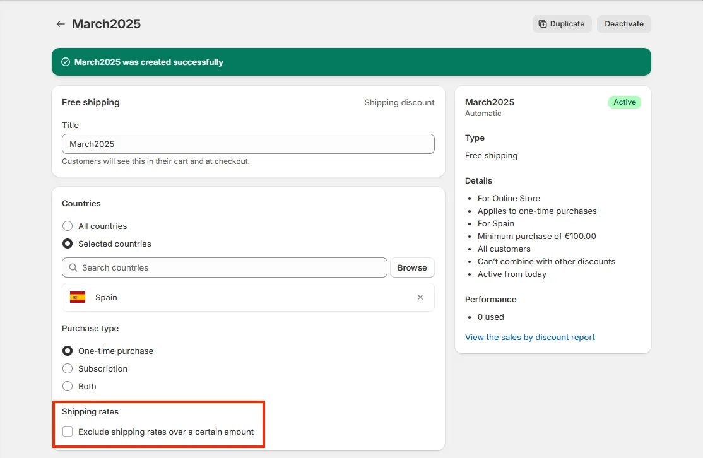Click the magnifying glass in Search countries
Image resolution: width=703 pixels, height=458 pixels.
coord(73,267)
